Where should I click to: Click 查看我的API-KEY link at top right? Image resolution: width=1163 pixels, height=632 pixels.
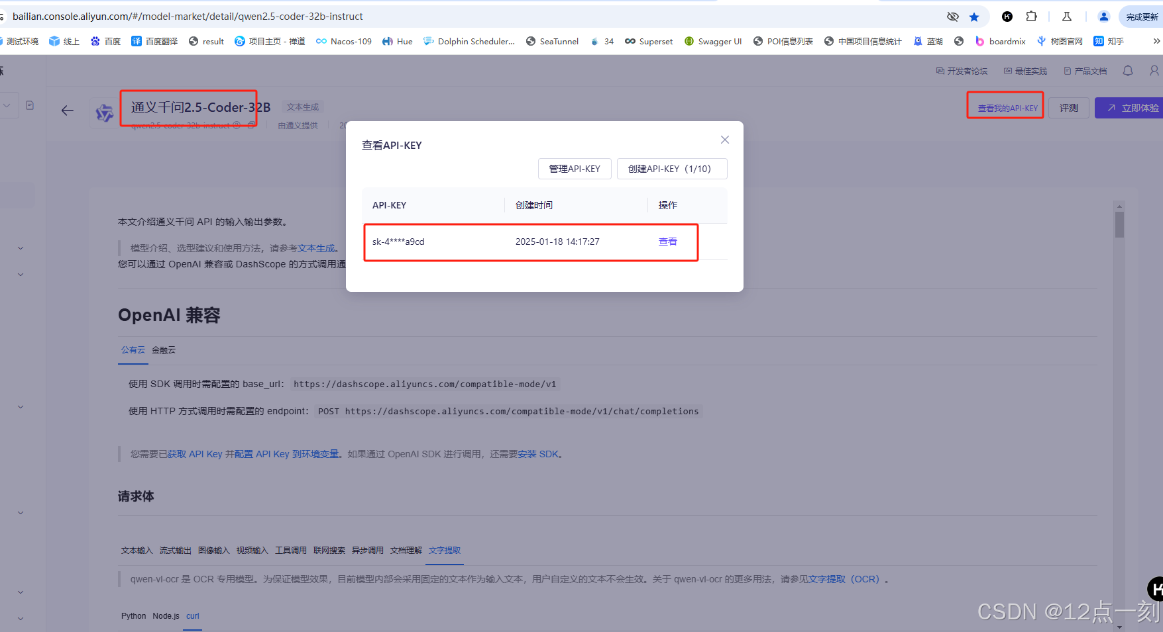tap(1007, 108)
